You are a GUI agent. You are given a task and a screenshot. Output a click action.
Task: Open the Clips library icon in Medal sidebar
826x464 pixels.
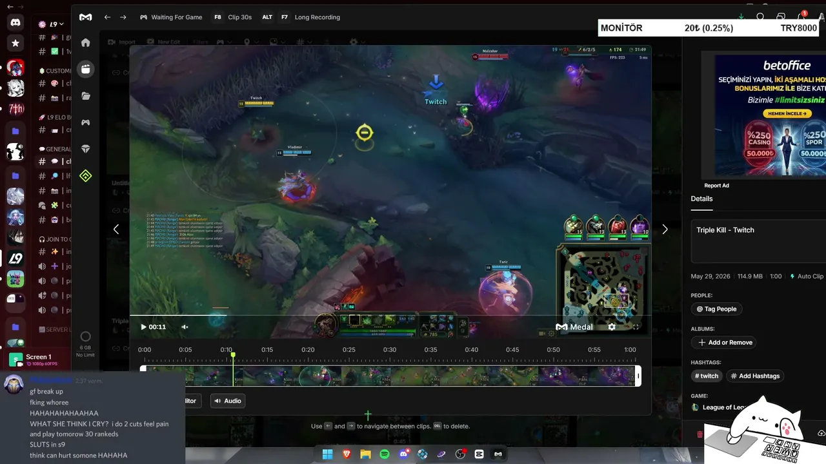click(85, 69)
